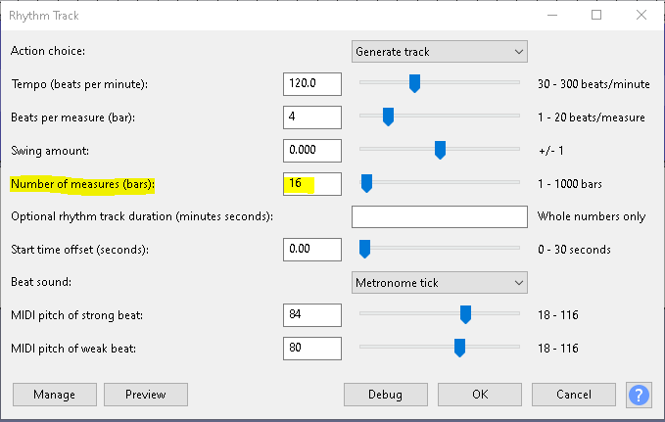Click the Swing amount slider handle
Viewport: 665px width, 422px height.
tap(440, 150)
